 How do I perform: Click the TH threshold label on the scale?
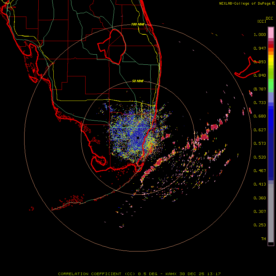(263, 239)
